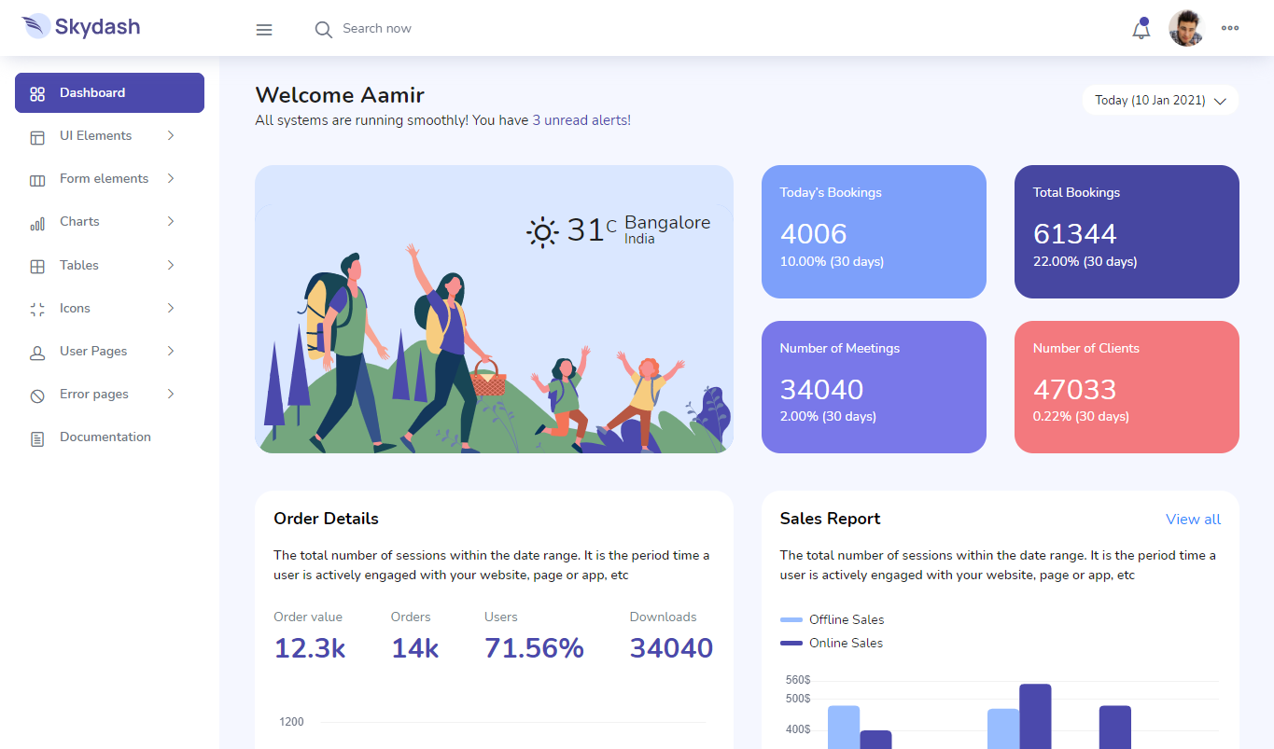
Task: Click the Bangalore city label
Action: (x=667, y=223)
